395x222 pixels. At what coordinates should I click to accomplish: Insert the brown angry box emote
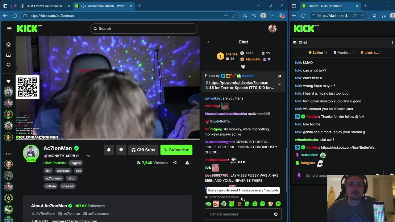click(239, 204)
